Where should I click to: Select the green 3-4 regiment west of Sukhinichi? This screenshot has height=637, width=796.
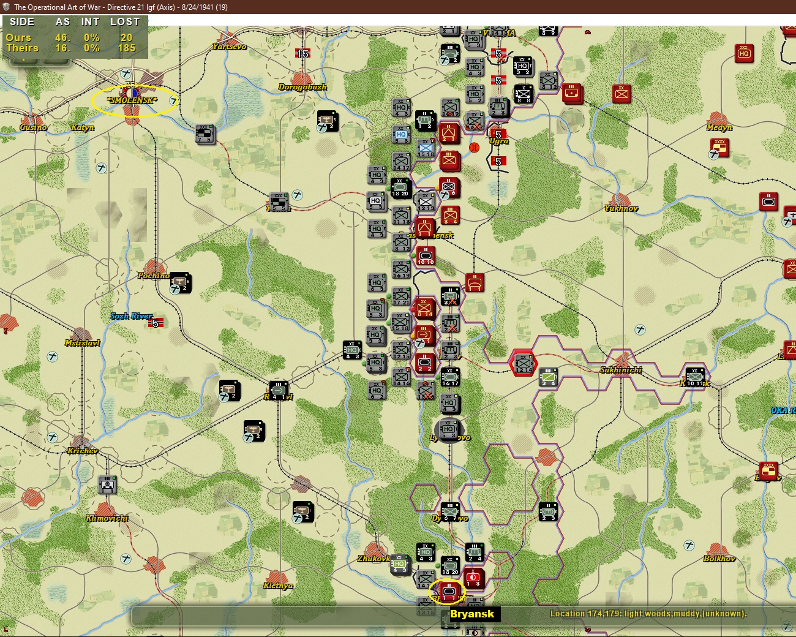tap(548, 377)
